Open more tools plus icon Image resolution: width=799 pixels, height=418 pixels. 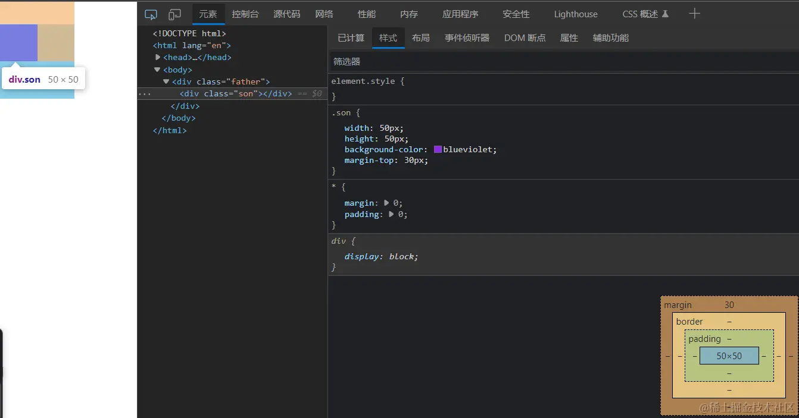click(694, 14)
